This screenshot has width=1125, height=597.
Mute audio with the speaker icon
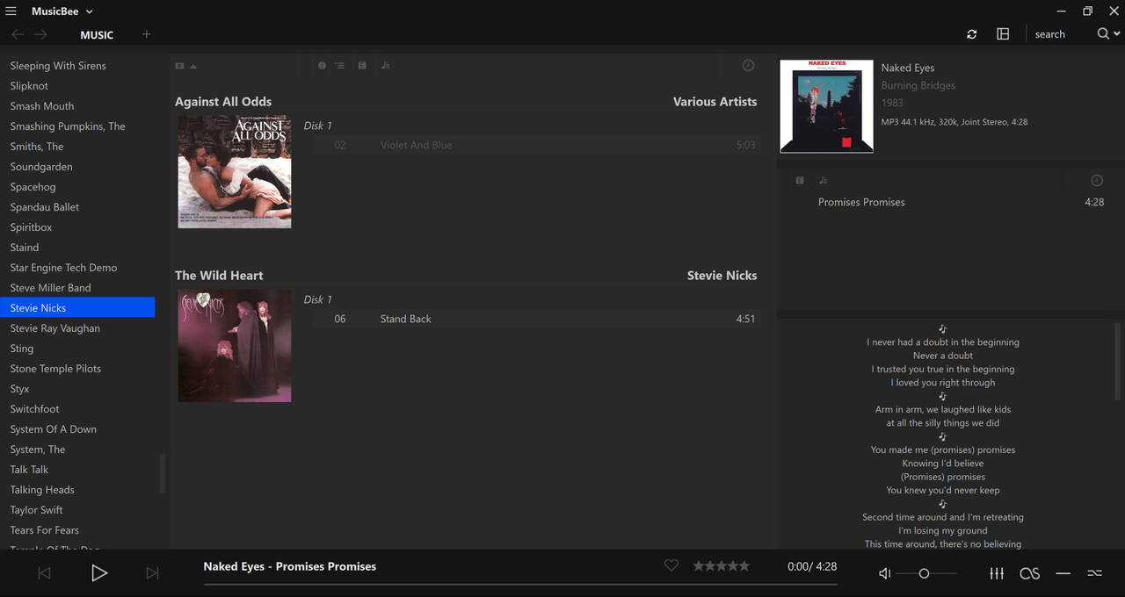click(x=885, y=573)
